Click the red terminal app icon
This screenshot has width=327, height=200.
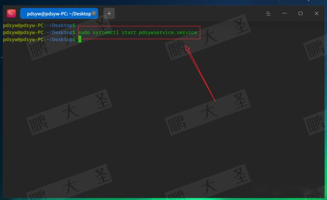pos(11,14)
